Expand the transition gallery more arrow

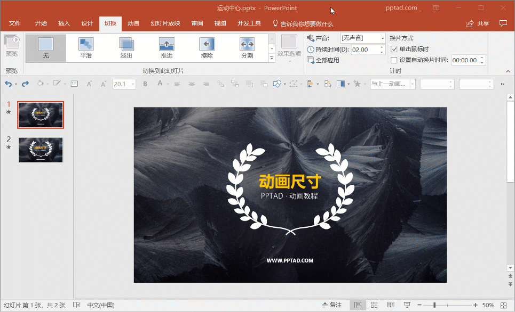pos(272,58)
